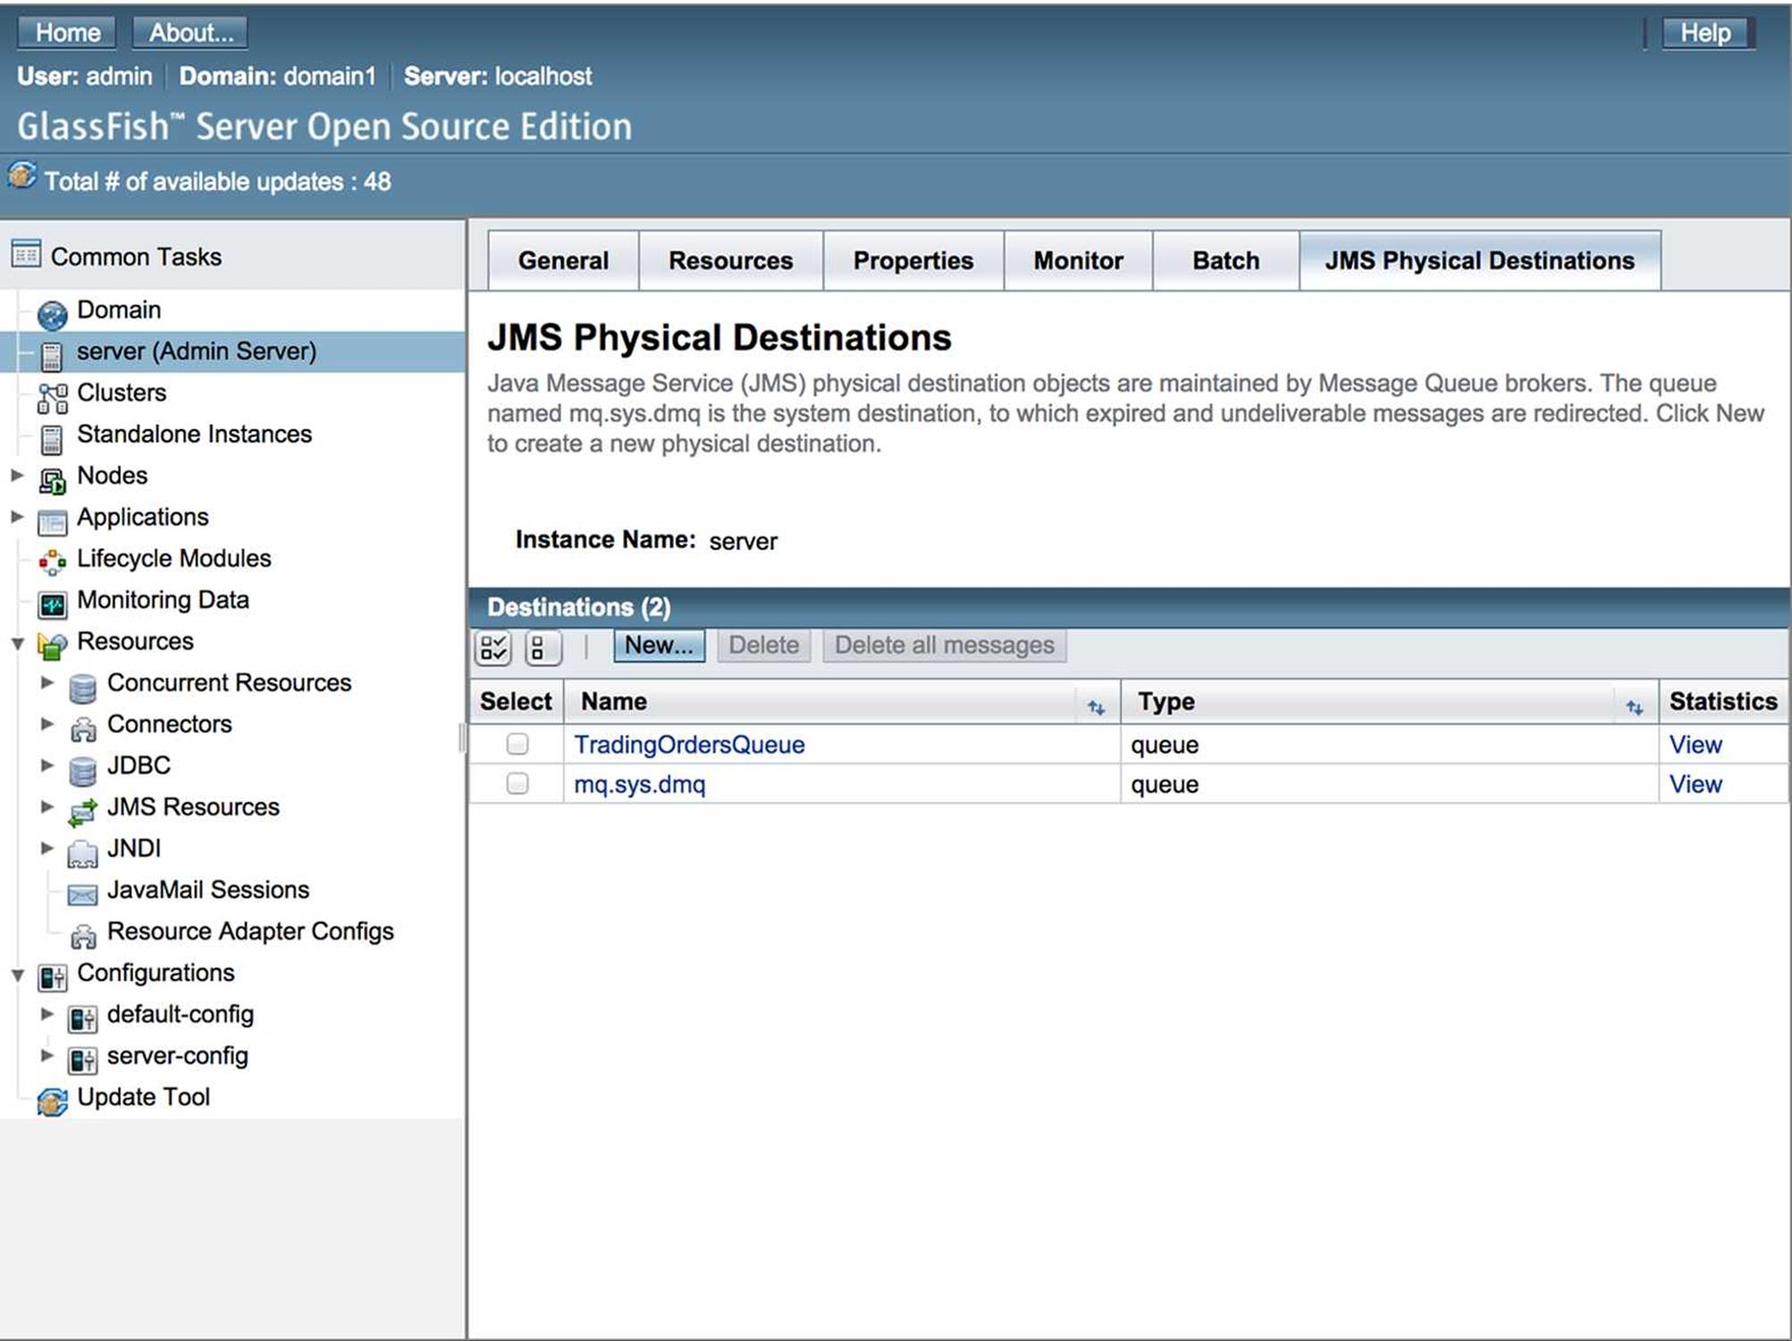Open the mq.sys.dmq destination link
1792x1341 pixels.
640,784
